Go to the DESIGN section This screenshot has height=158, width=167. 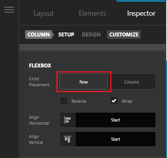tap(91, 35)
